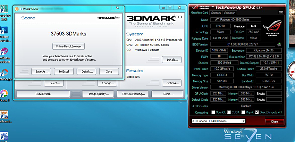Click Details under System in the 3DMark window
Image resolution: width=295 pixels, height=142 pixels.
[171, 60]
